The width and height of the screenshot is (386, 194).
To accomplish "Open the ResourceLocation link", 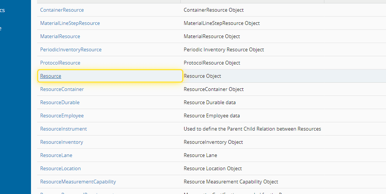I will click(x=60, y=168).
